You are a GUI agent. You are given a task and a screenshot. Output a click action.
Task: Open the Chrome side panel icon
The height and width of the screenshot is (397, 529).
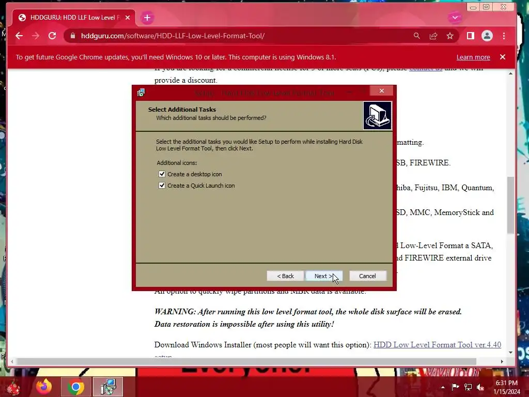pyautogui.click(x=470, y=36)
